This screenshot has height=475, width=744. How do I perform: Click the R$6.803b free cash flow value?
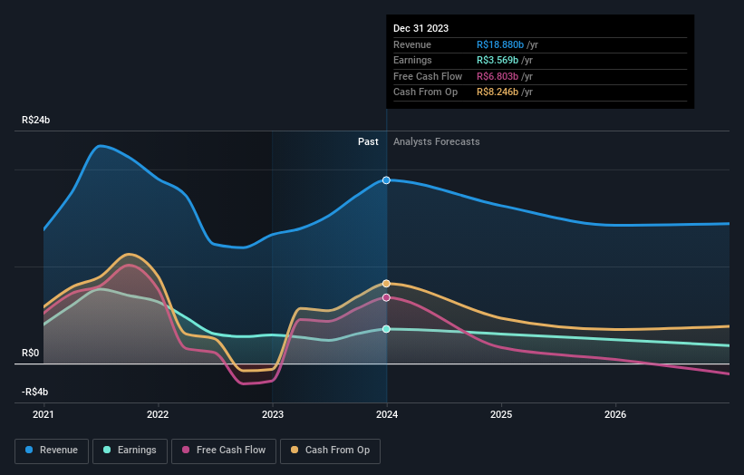pos(498,76)
